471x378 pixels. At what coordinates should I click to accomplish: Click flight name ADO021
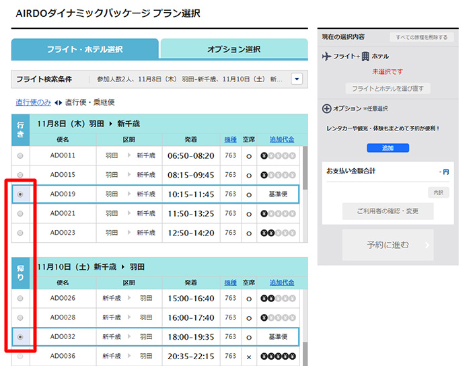pos(63,213)
